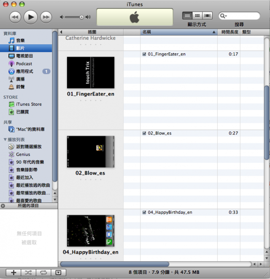270x279 pixels.
Task: Click the sidebar scroll down arrow
Action: [x=55, y=200]
